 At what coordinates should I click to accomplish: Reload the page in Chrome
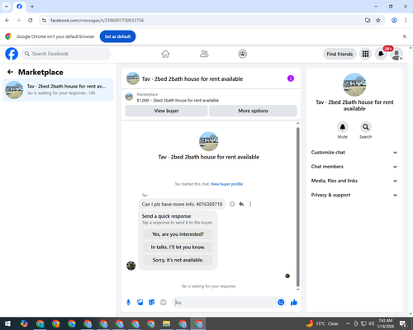31,21
